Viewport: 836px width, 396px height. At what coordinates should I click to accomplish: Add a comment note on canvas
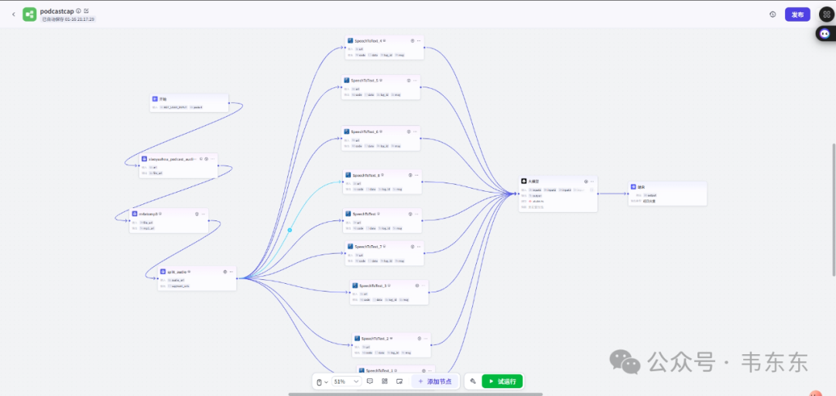tap(370, 381)
